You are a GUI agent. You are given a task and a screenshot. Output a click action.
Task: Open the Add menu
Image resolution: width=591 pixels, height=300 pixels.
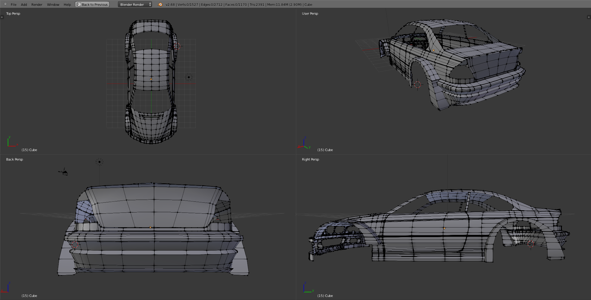(x=24, y=5)
